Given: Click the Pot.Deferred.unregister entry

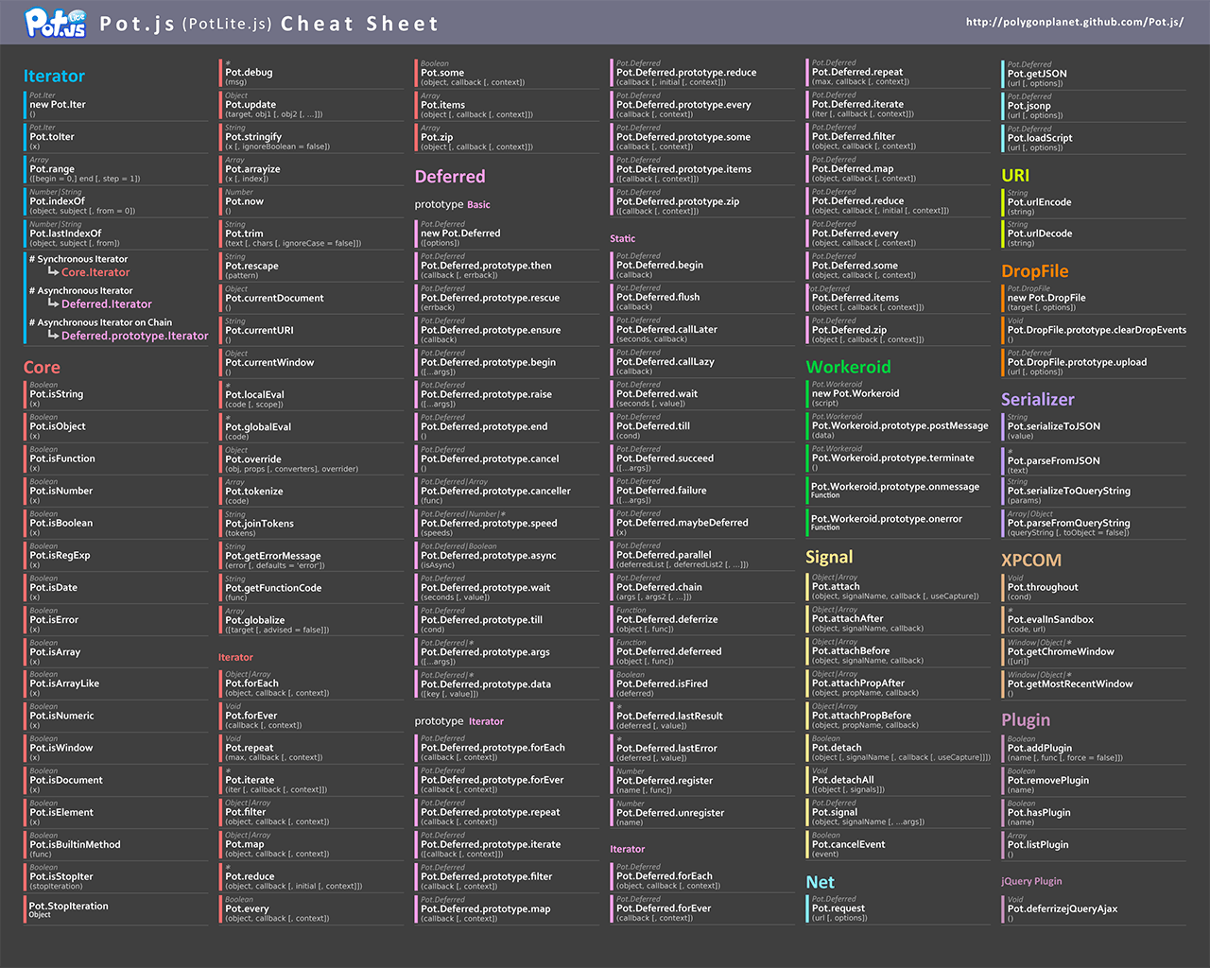Looking at the screenshot, I should tap(704, 813).
